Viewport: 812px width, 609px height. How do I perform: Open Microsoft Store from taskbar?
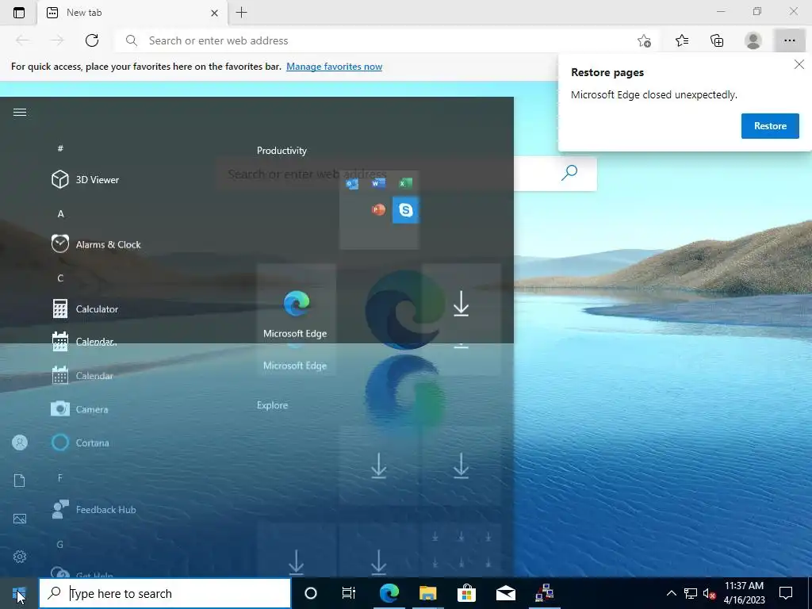(x=466, y=593)
